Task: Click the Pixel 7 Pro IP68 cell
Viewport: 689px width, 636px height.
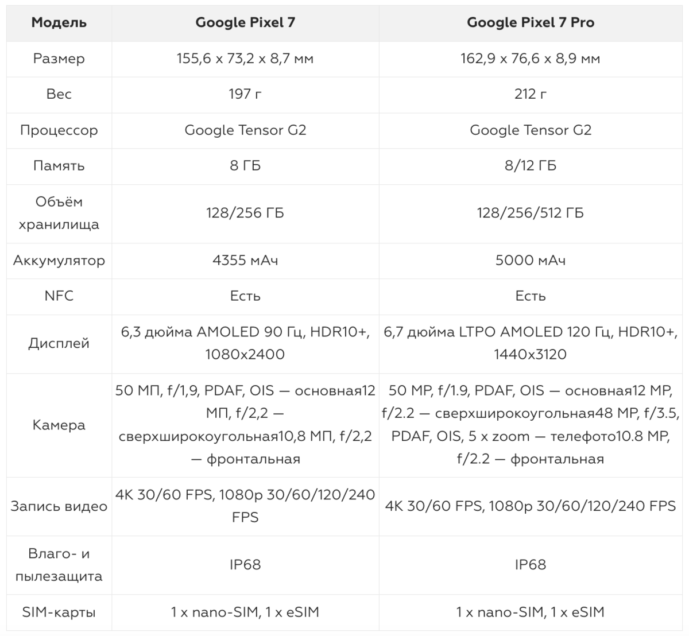Action: pos(531,565)
